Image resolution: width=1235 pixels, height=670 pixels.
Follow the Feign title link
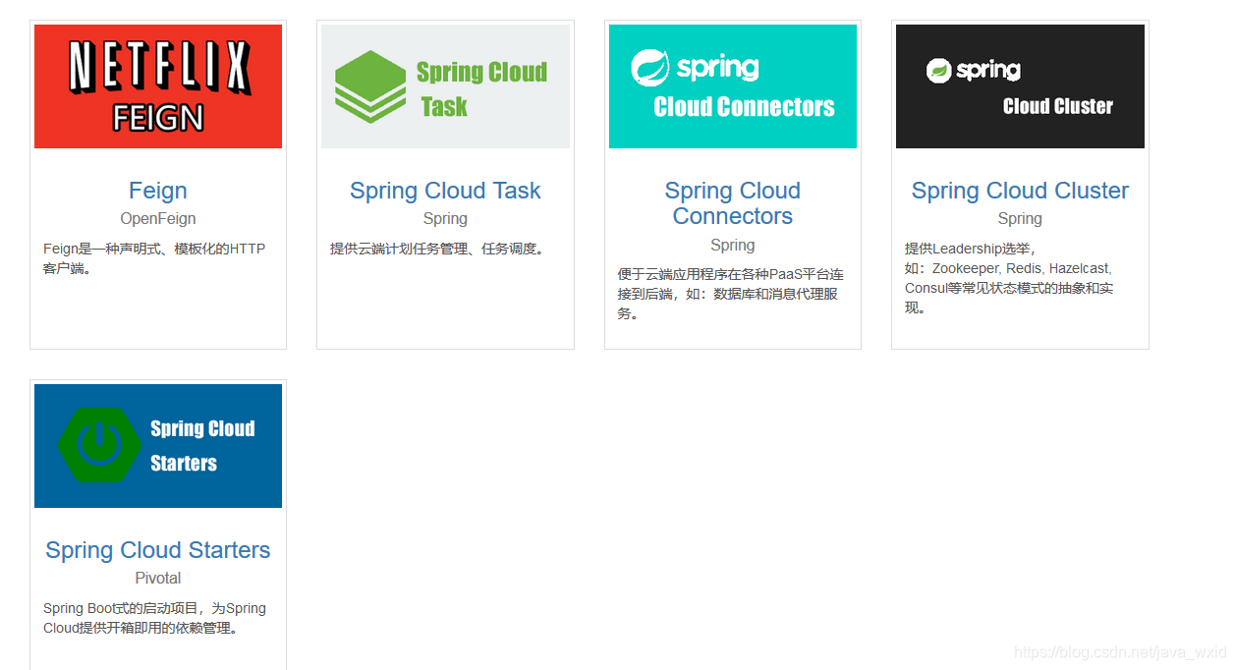pos(158,191)
